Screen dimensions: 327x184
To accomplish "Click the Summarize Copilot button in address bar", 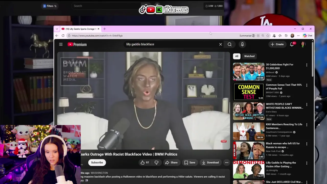I will click(x=247, y=36).
